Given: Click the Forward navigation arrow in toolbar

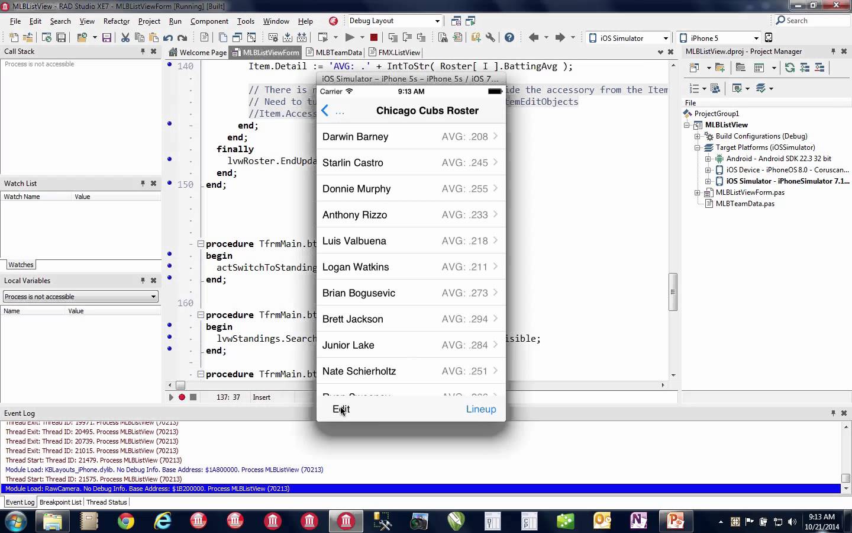Looking at the screenshot, I should pyautogui.click(x=560, y=37).
